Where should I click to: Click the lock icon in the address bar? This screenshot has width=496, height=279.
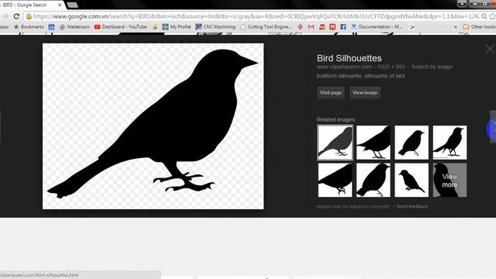(29, 16)
